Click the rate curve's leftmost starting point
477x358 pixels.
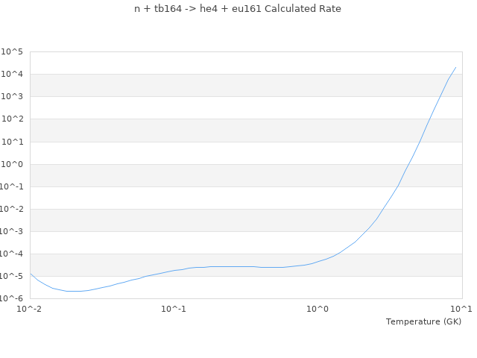(x=31, y=274)
